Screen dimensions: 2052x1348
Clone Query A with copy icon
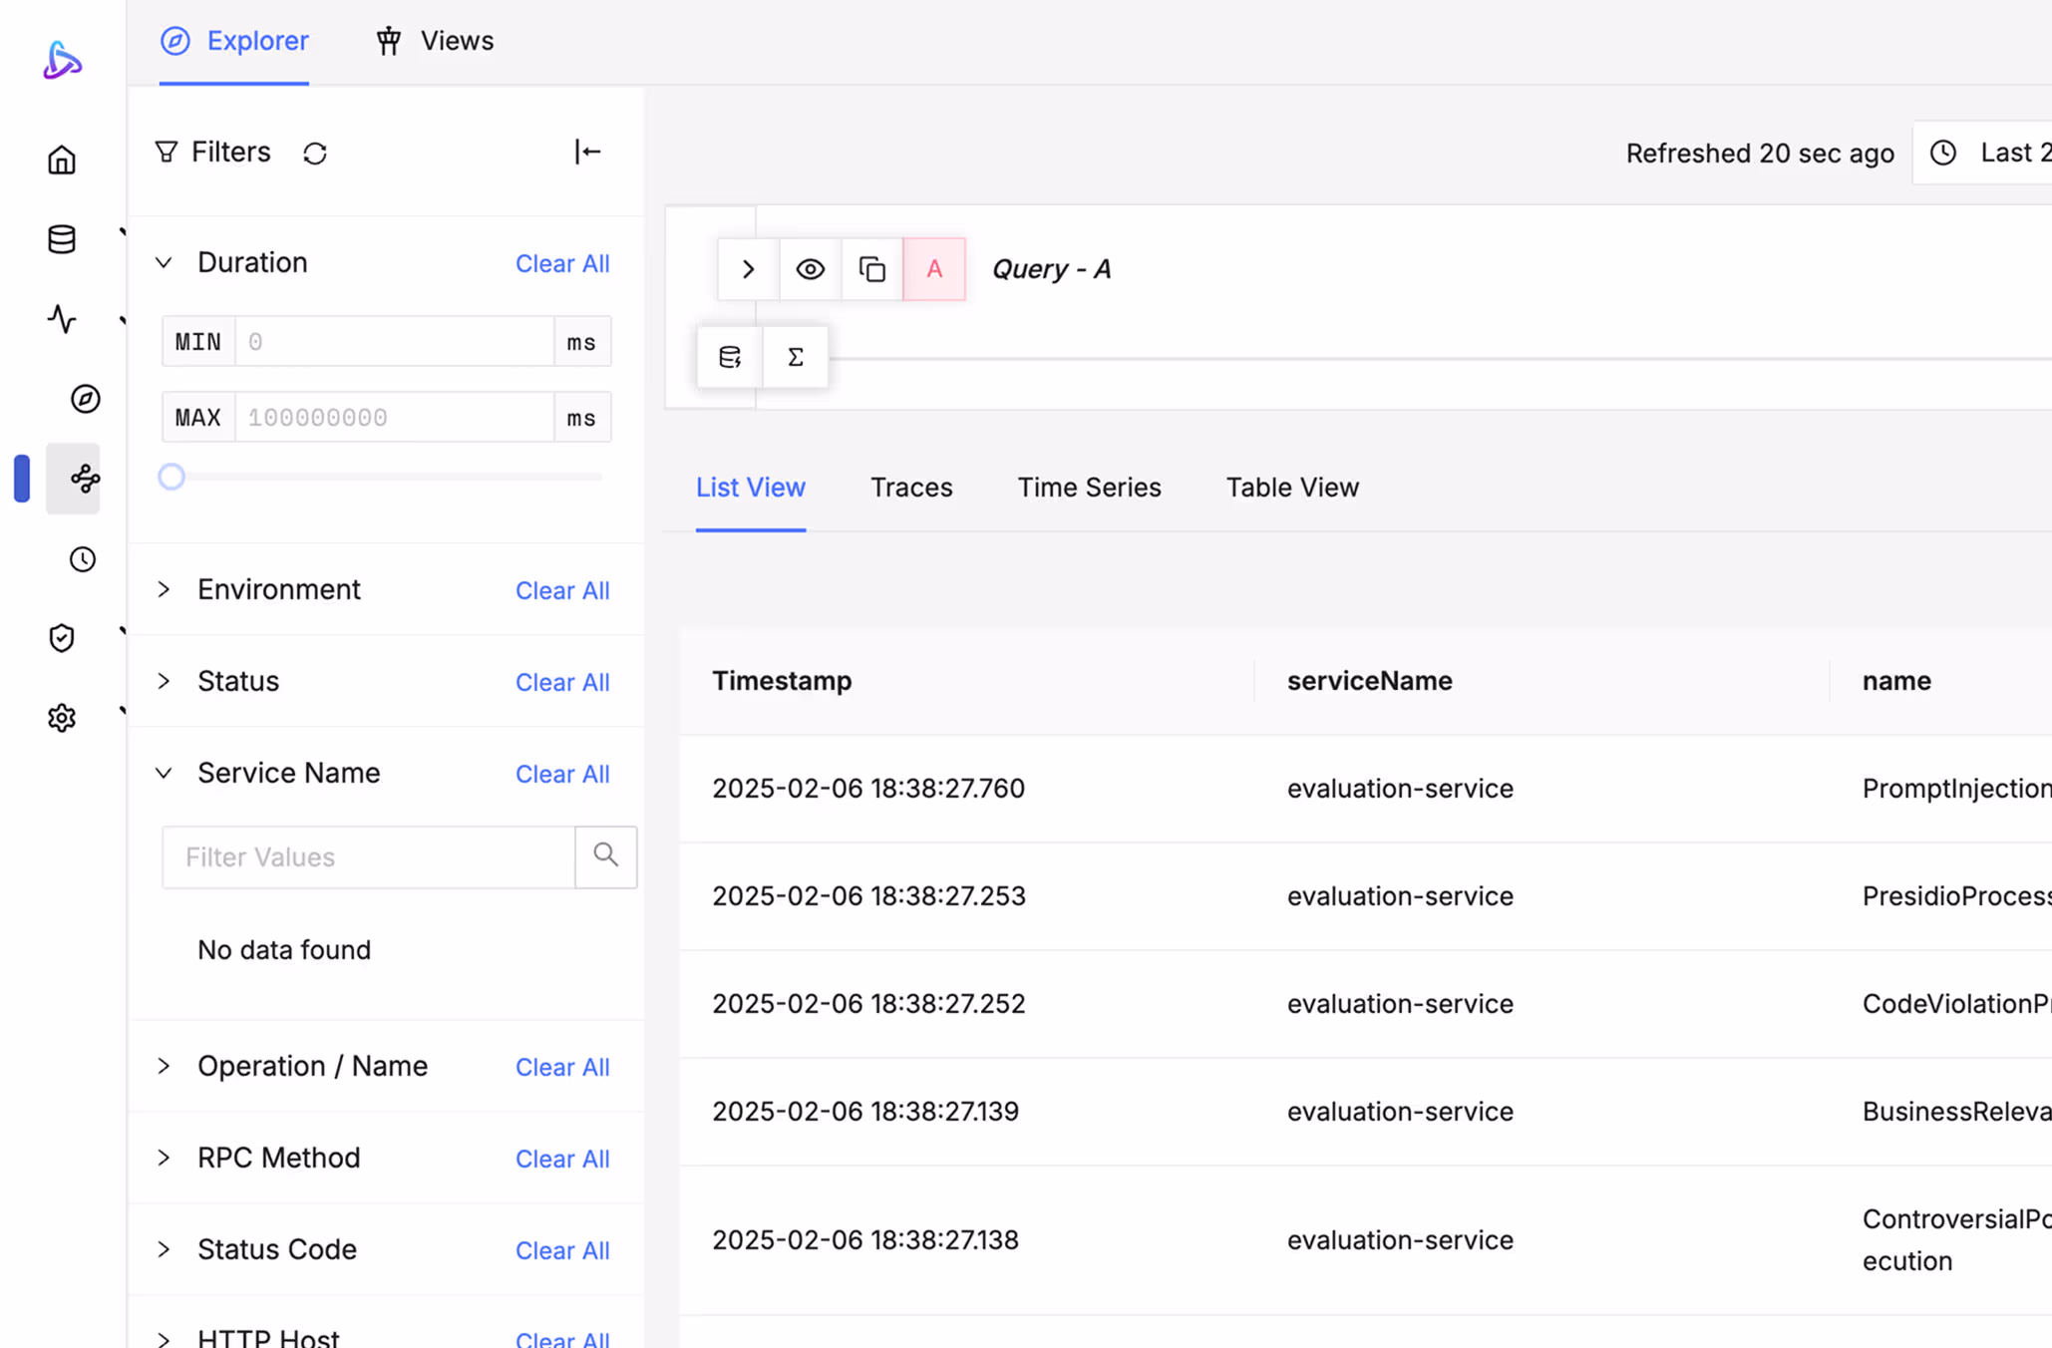tap(871, 269)
